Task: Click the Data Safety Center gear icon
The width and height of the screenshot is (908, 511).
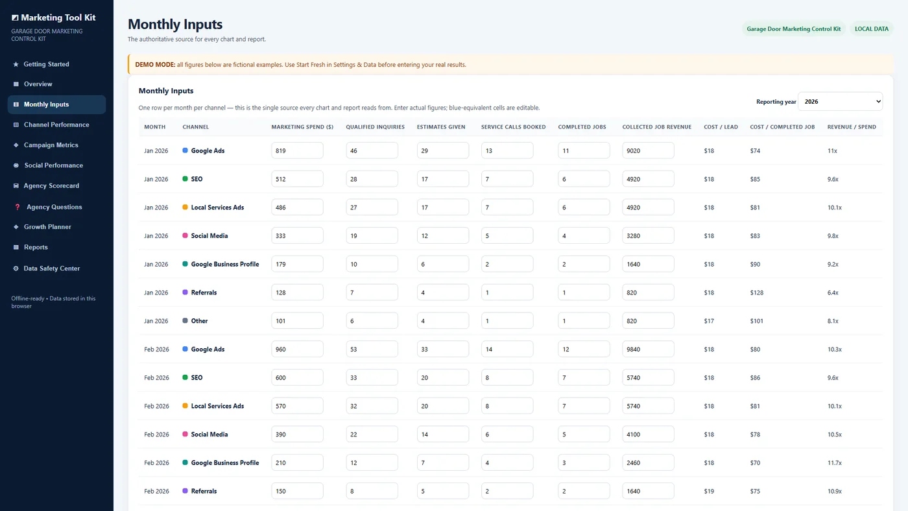Action: (16, 268)
